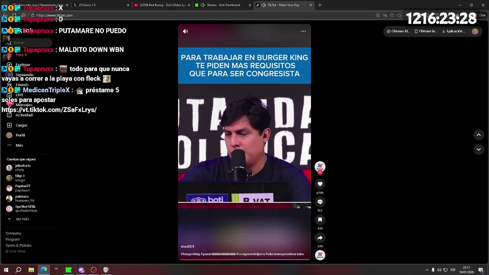
Task: Open Cargar upload in the sidebar
Action: point(18,125)
